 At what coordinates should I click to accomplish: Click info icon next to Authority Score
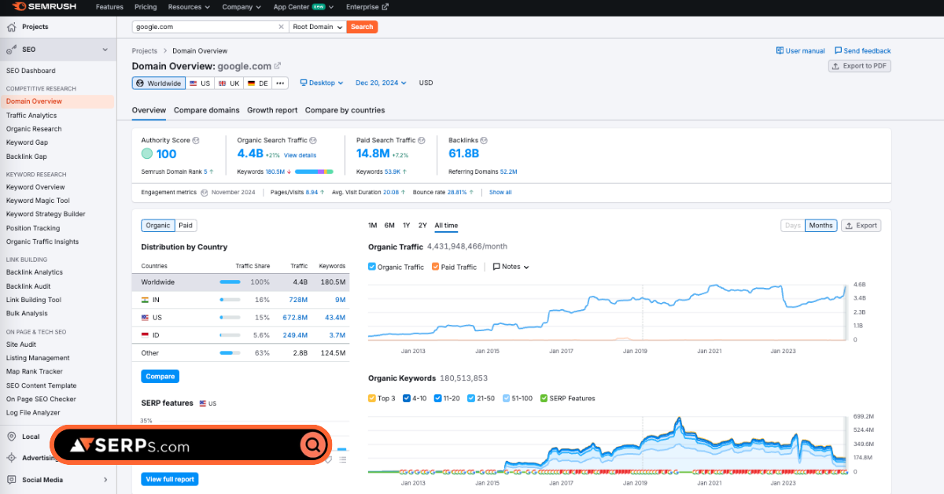click(x=196, y=141)
